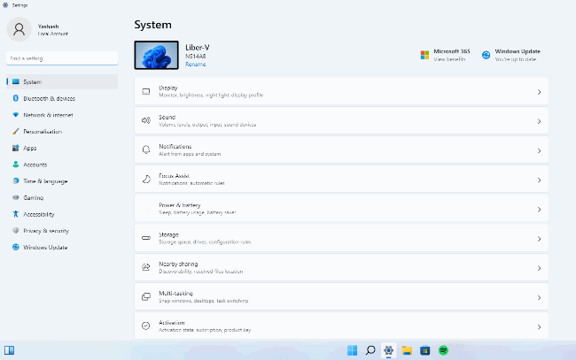This screenshot has height=360, width=576.
Task: Expand Activation chevron
Action: [539, 326]
